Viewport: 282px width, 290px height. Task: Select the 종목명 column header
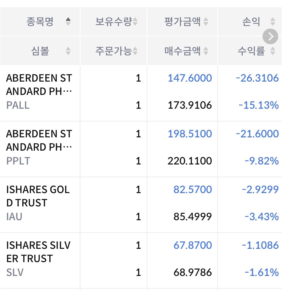point(40,21)
